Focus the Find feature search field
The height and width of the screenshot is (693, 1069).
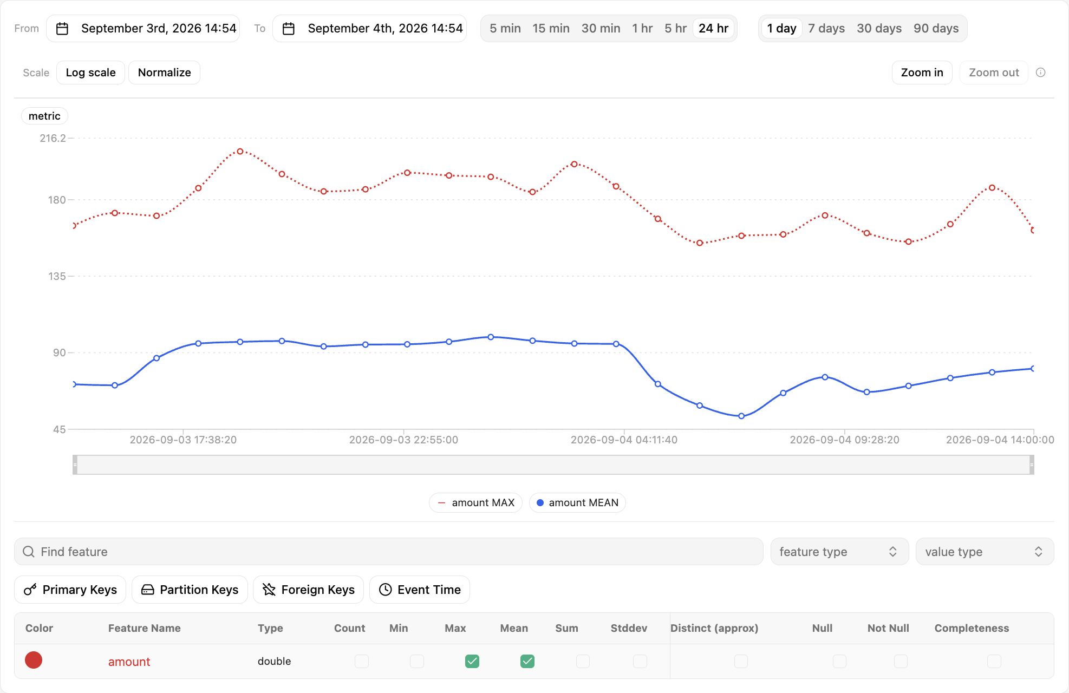click(388, 552)
